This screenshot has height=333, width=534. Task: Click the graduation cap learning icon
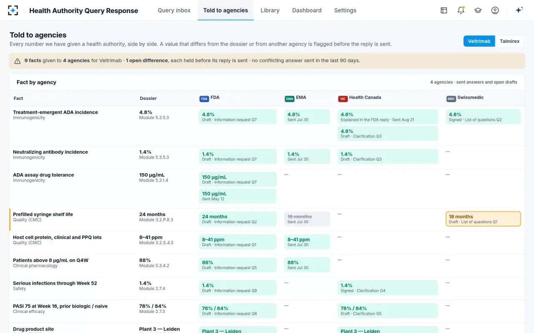478,10
